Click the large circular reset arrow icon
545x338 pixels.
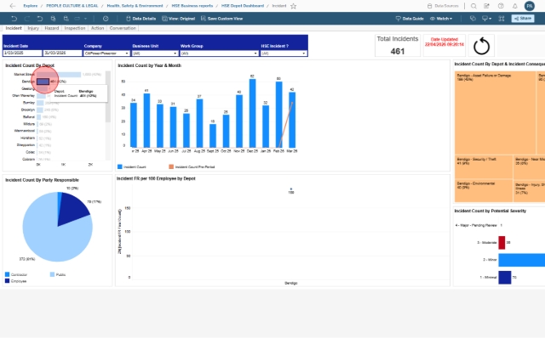pyautogui.click(x=481, y=46)
